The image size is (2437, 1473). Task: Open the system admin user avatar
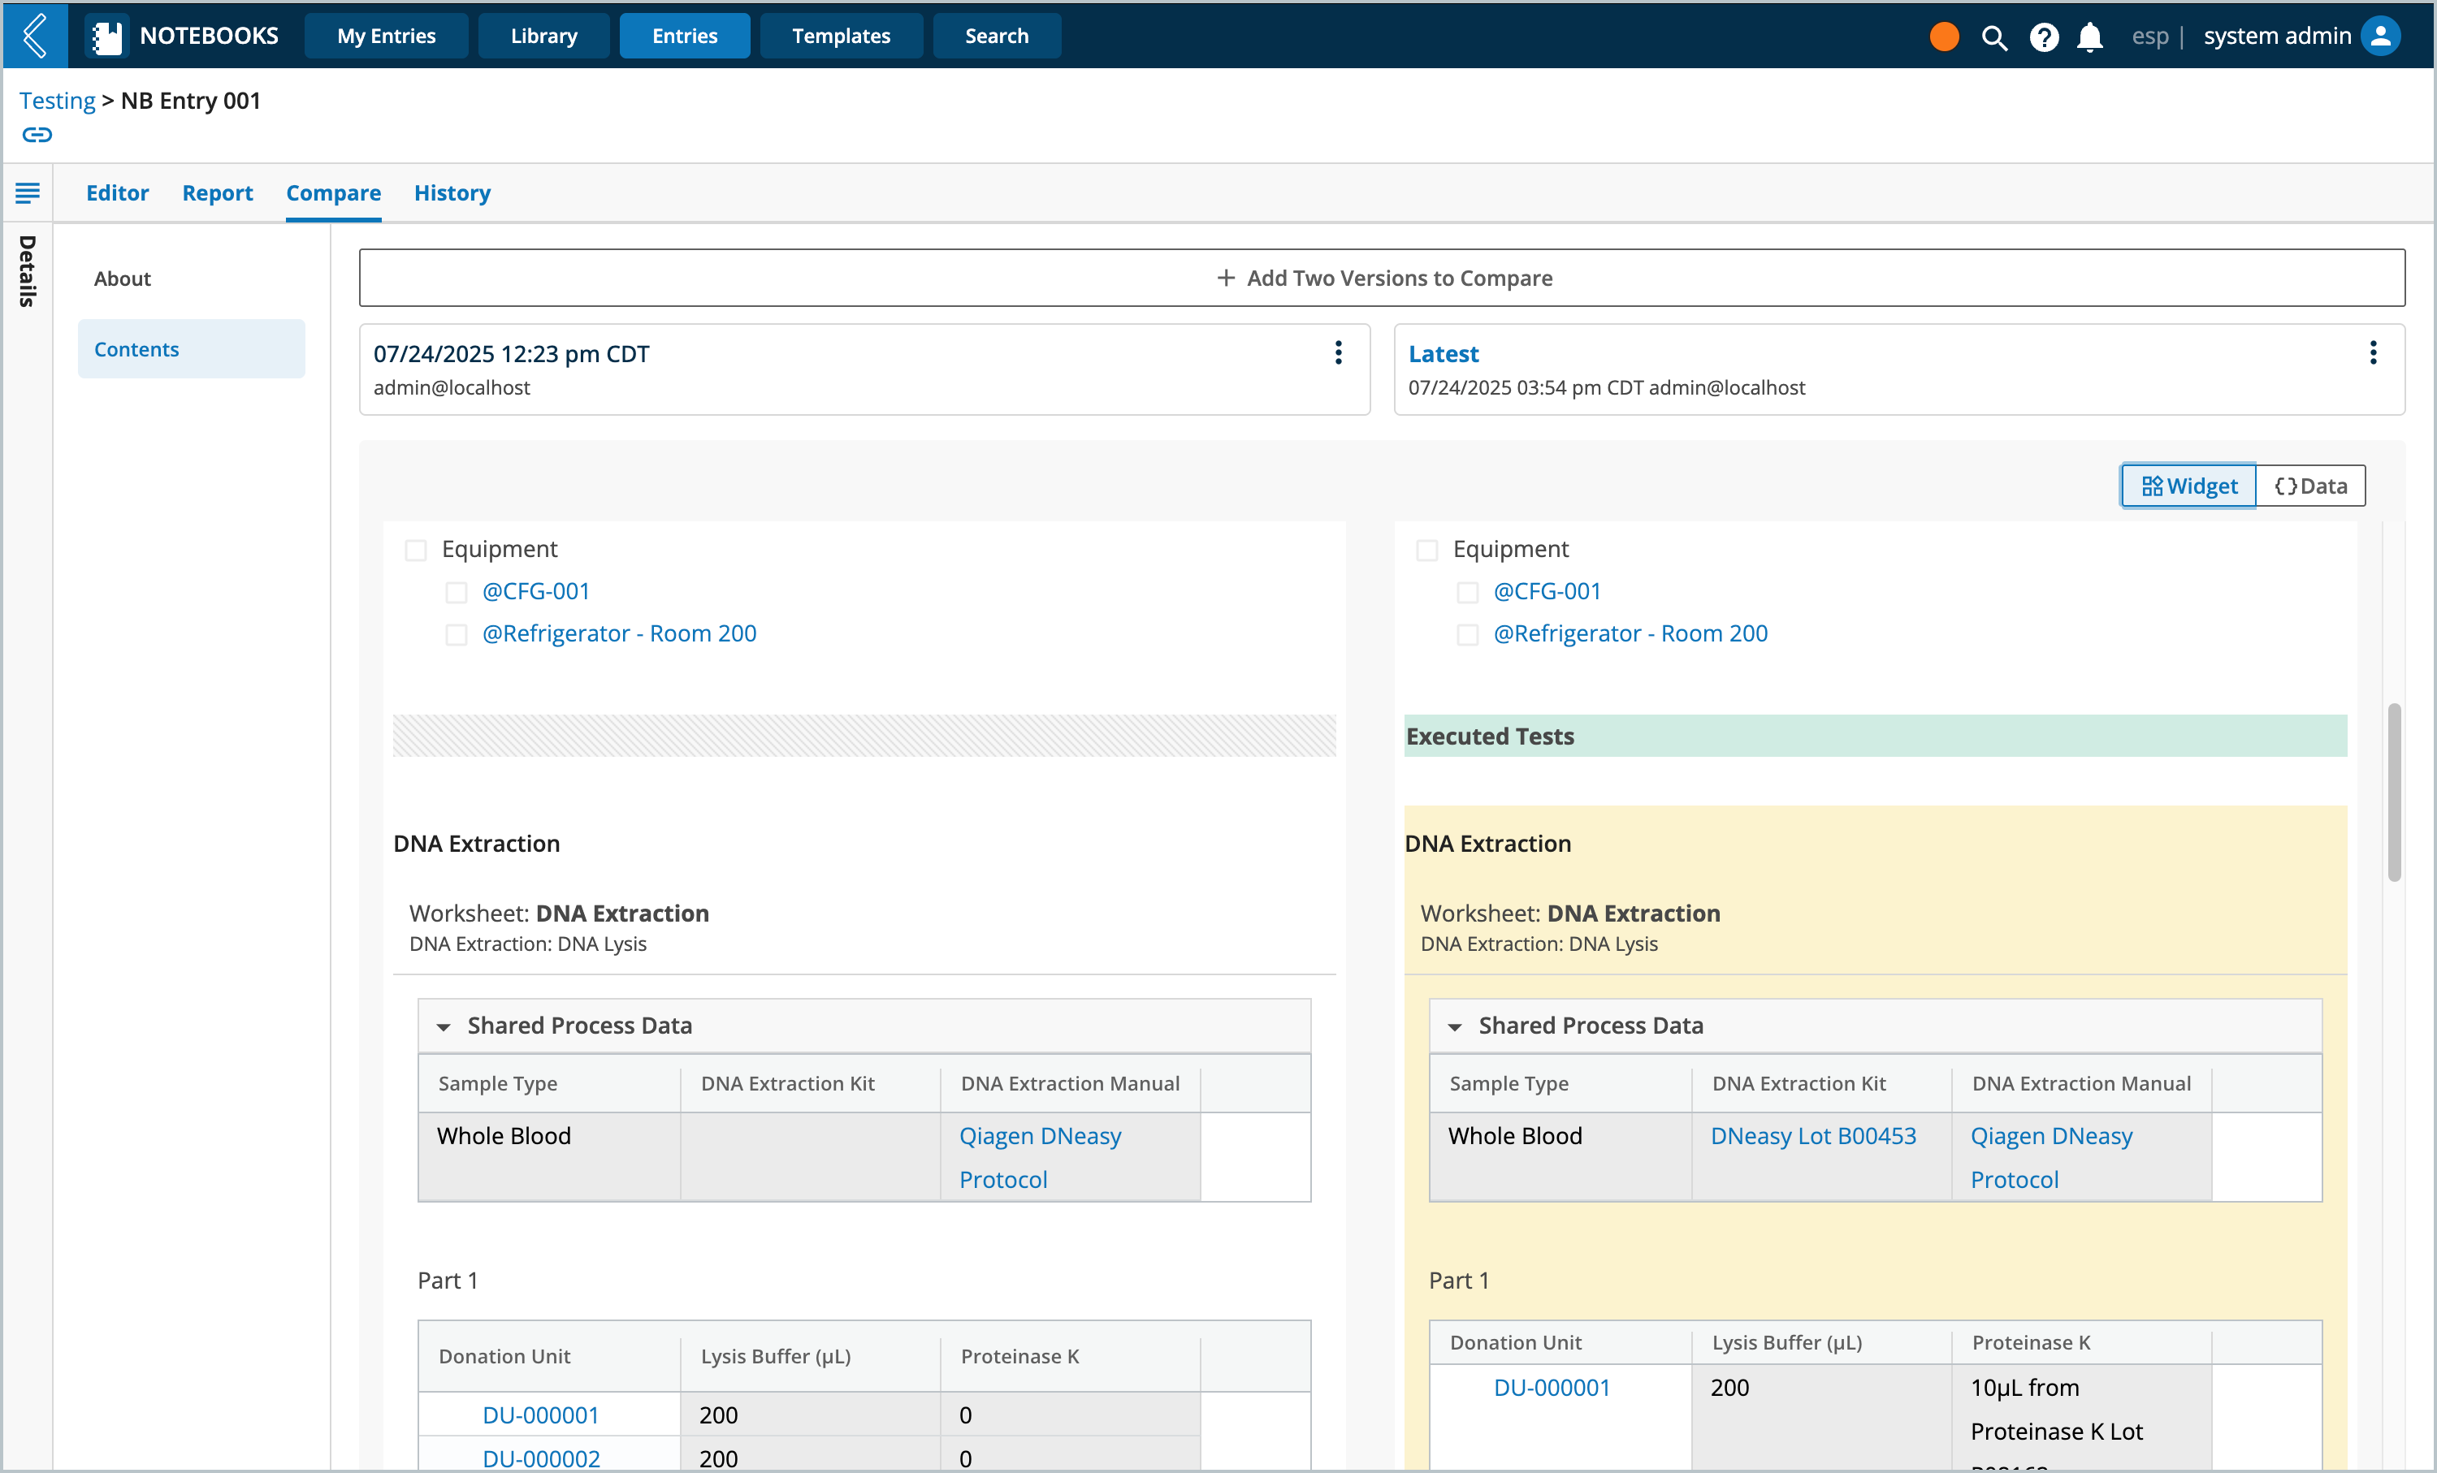pyautogui.click(x=2381, y=37)
